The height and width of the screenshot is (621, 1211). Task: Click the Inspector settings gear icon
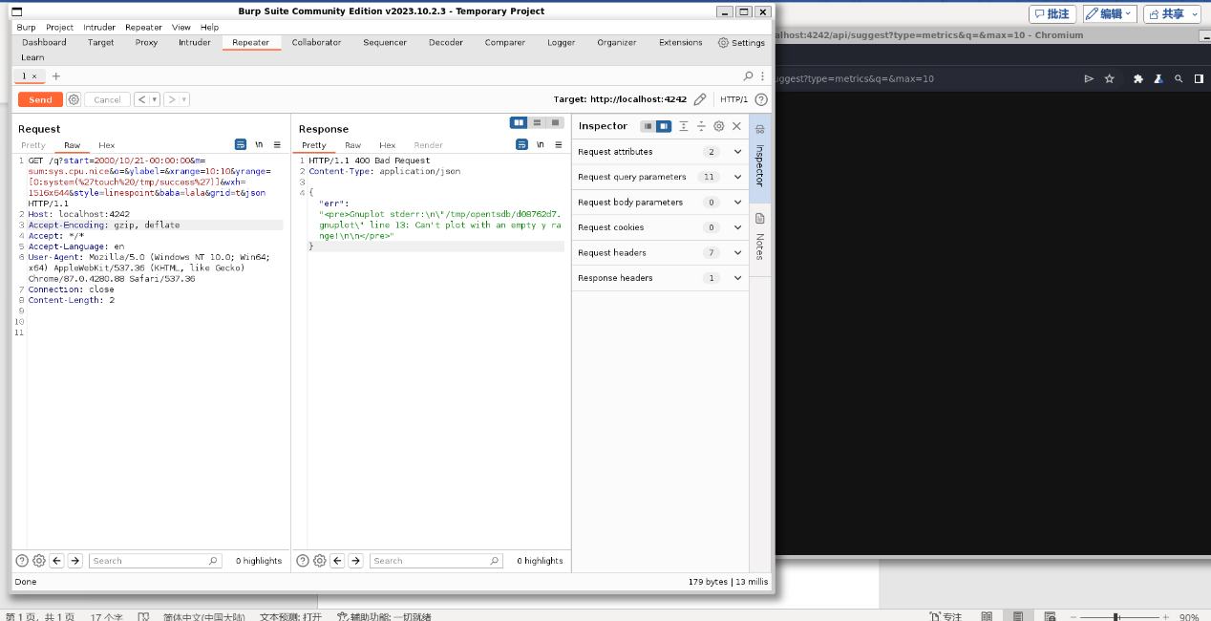719,126
